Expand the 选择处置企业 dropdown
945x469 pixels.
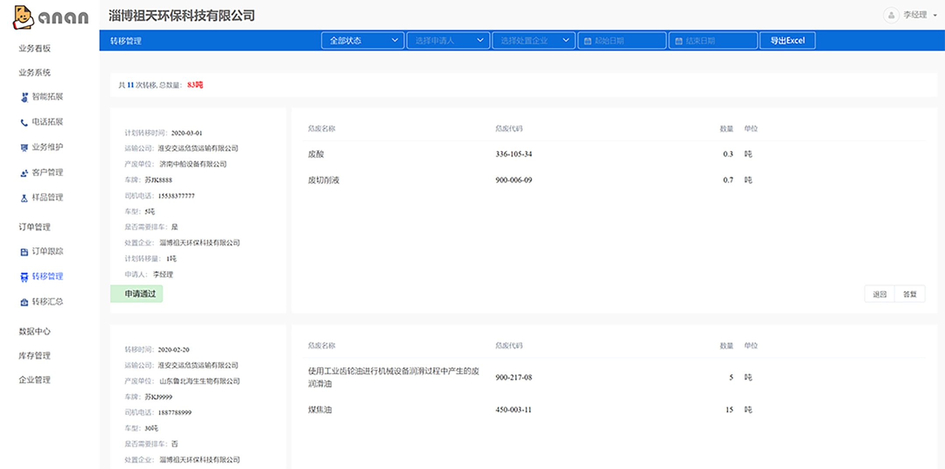point(533,41)
